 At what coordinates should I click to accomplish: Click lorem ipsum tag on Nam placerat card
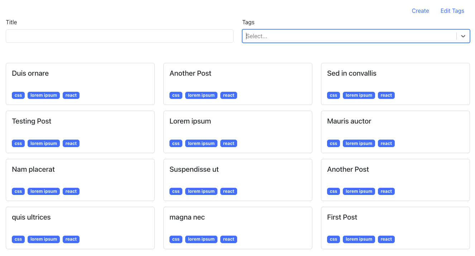[x=44, y=191]
